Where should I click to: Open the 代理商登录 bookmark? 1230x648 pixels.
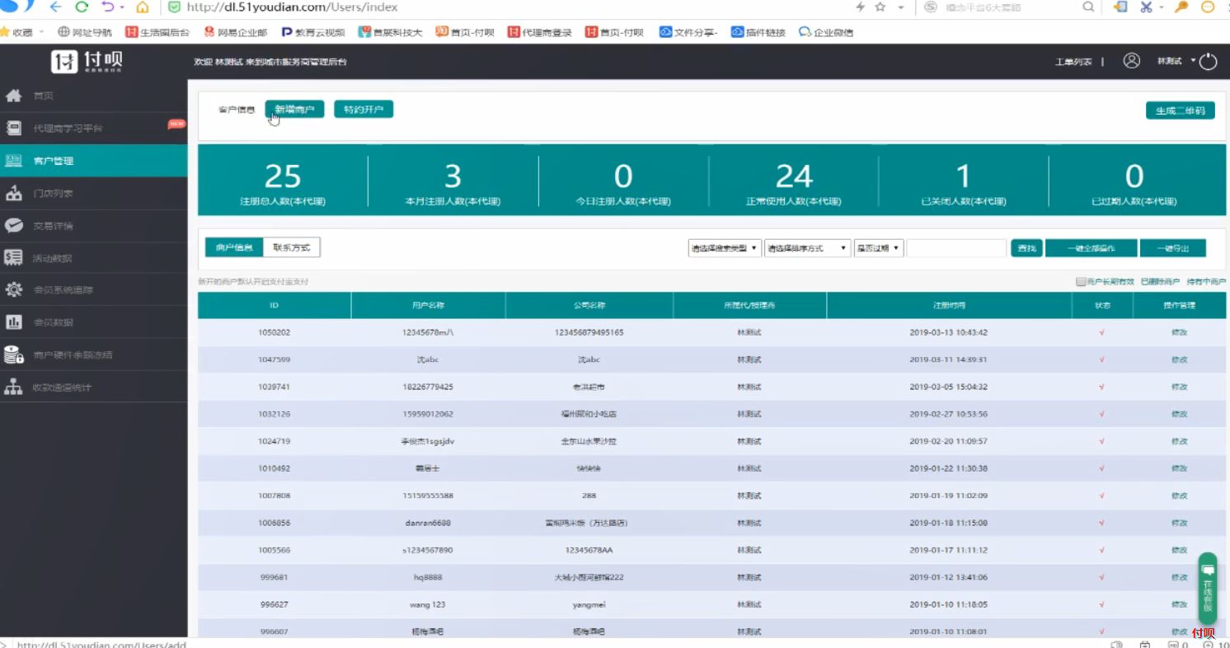coord(539,32)
